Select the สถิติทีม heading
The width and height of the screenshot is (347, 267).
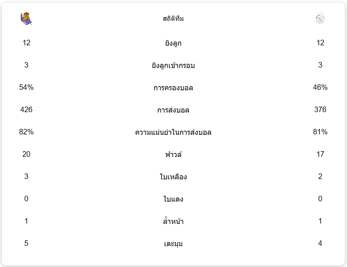(x=173, y=19)
